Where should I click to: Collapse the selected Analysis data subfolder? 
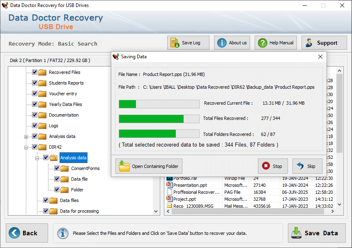point(37,158)
